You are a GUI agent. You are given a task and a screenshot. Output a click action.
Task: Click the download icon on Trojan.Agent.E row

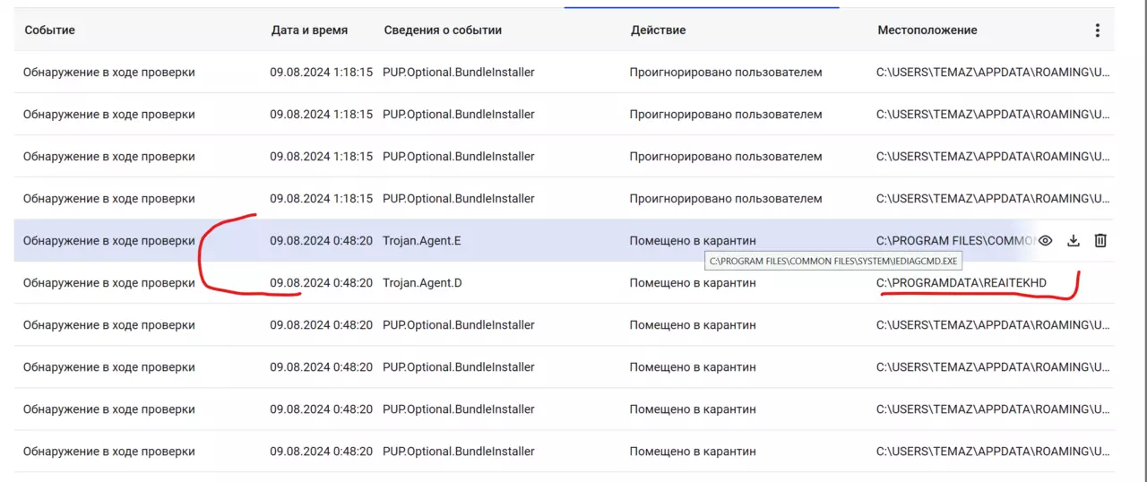pos(1074,241)
